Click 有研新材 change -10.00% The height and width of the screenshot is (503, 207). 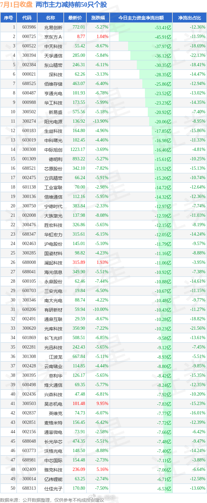pos(101,310)
